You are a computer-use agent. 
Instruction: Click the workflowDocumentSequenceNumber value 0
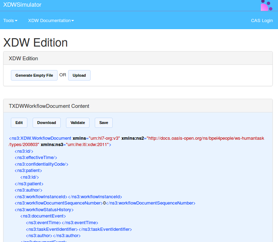(x=104, y=203)
